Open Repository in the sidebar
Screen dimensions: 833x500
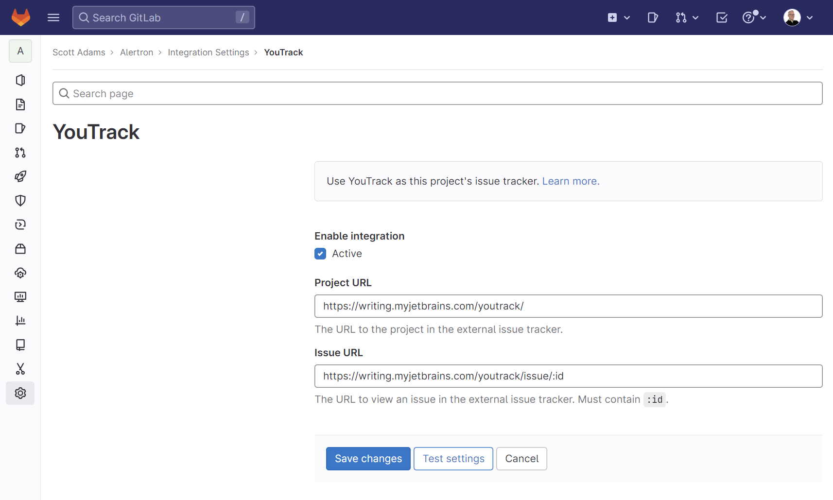[x=20, y=104]
